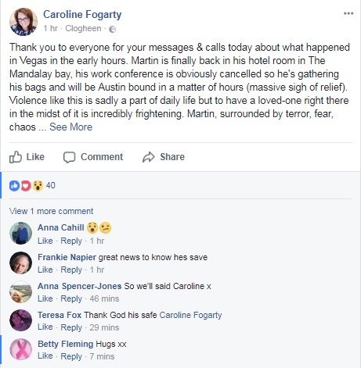Click the Comment speech bubble icon
This screenshot has height=368, width=361.
(x=69, y=157)
